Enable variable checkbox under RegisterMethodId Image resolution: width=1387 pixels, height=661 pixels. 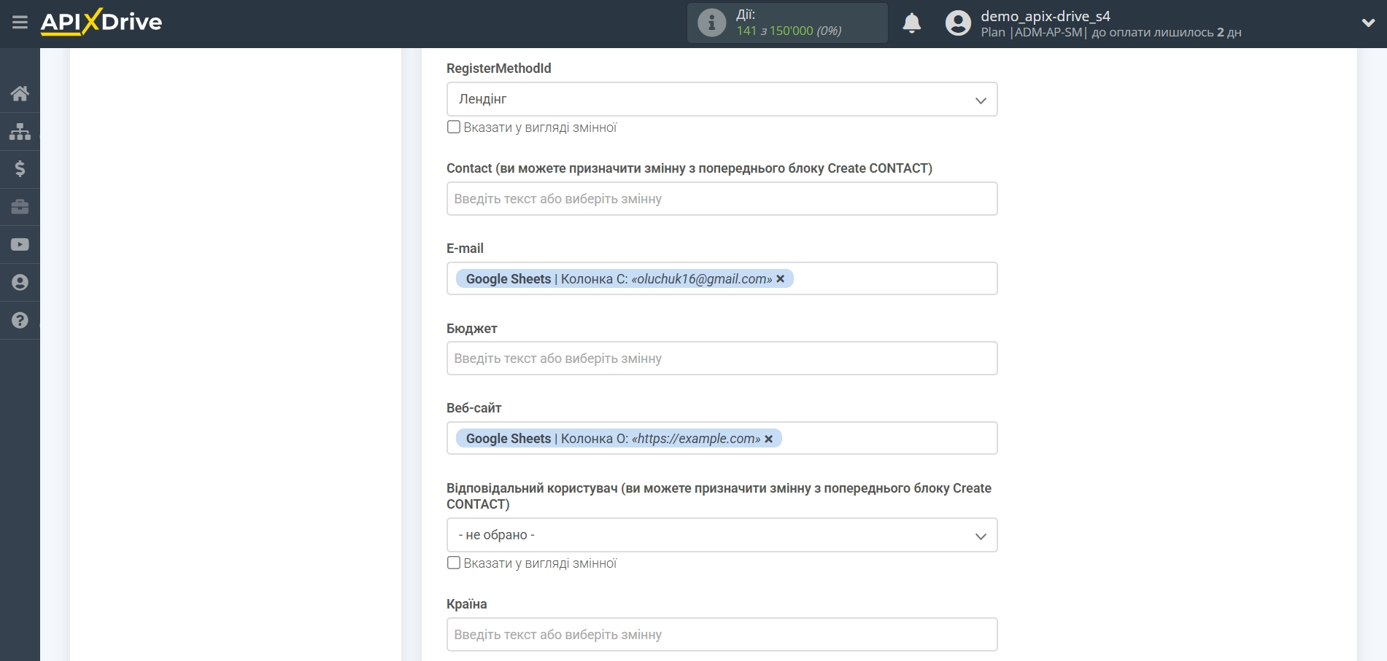(454, 128)
